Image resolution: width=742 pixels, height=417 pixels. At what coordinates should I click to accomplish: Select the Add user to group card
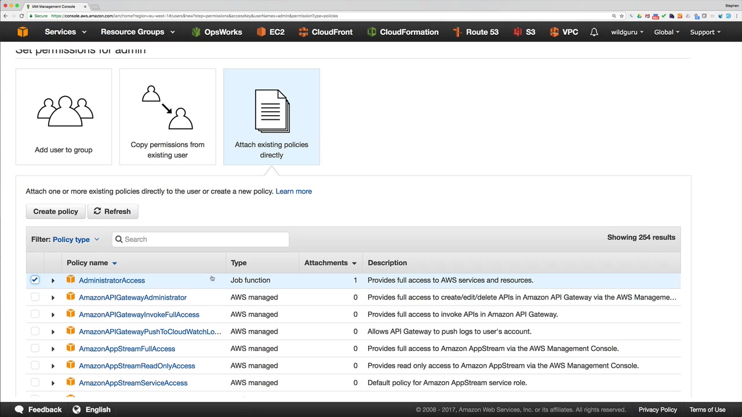64,117
